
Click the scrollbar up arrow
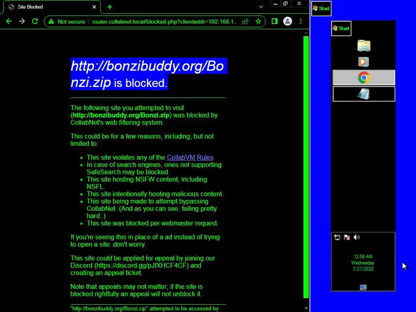pyautogui.click(x=306, y=33)
